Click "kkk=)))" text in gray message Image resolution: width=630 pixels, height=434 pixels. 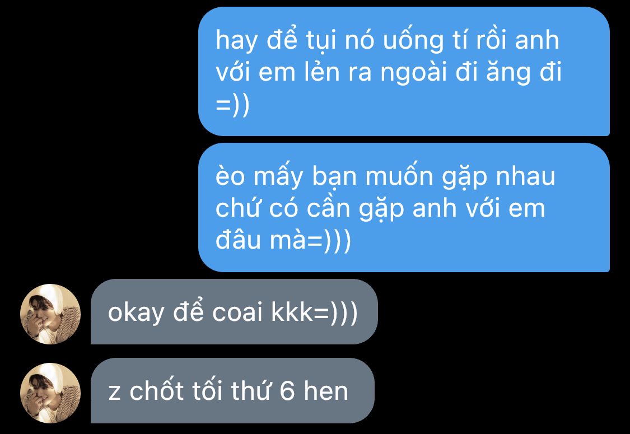[x=314, y=312]
